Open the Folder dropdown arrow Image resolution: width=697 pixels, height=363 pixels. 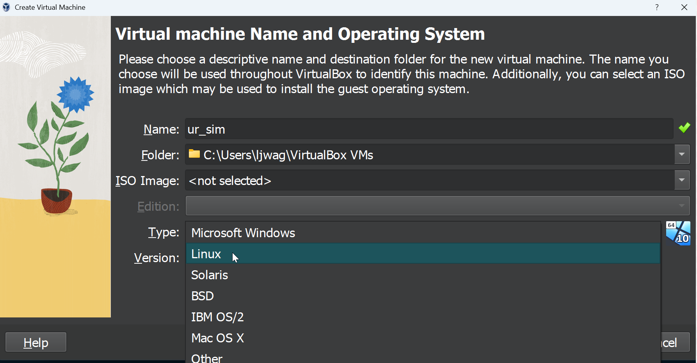point(682,154)
